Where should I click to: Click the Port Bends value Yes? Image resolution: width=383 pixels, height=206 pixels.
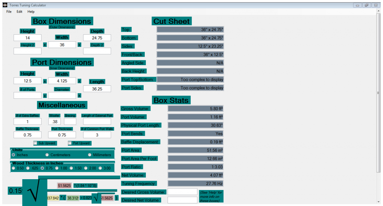tap(196, 133)
